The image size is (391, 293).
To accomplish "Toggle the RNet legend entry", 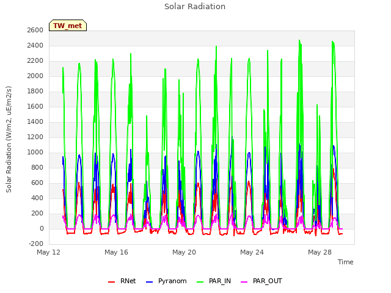I will 122,281.
